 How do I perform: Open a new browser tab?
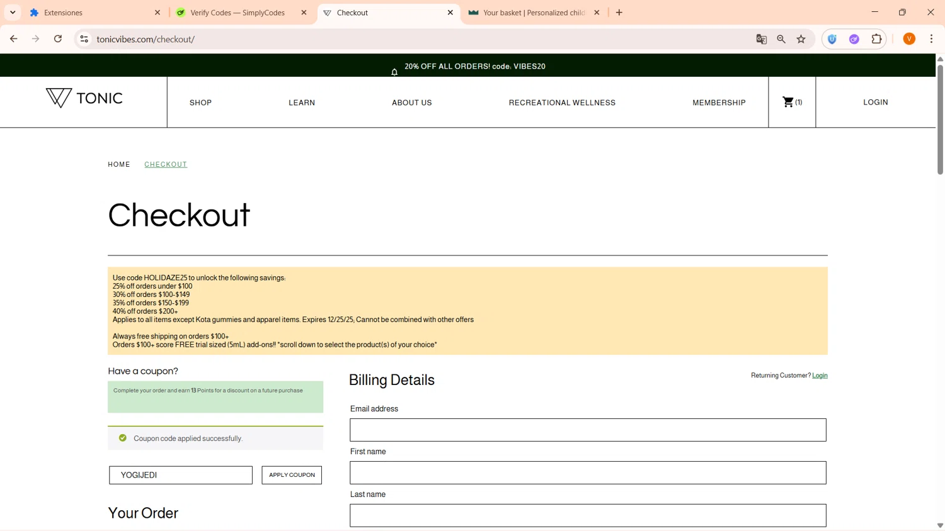[619, 13]
